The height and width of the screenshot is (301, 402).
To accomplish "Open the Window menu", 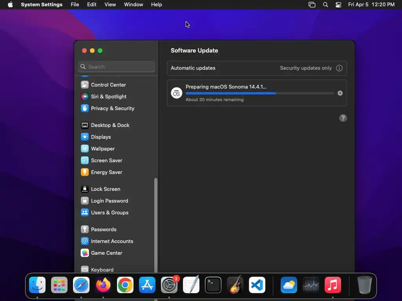I will coord(133,5).
